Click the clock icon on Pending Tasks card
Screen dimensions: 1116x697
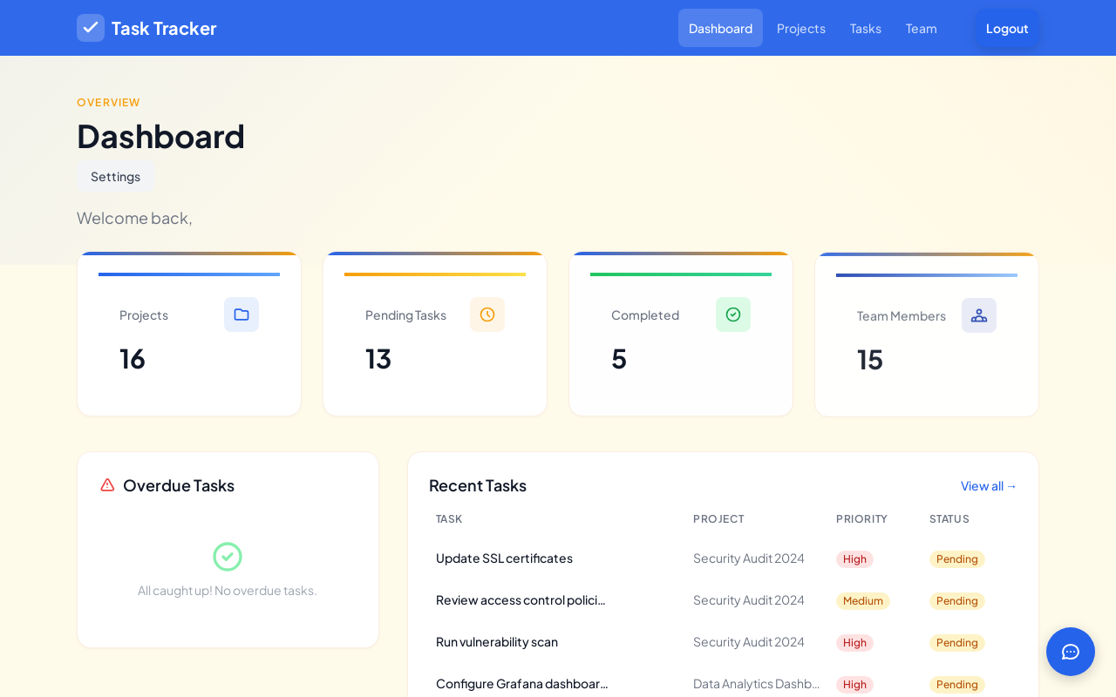[x=487, y=315]
